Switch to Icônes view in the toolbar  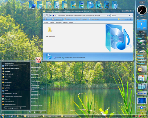tap(68, 19)
